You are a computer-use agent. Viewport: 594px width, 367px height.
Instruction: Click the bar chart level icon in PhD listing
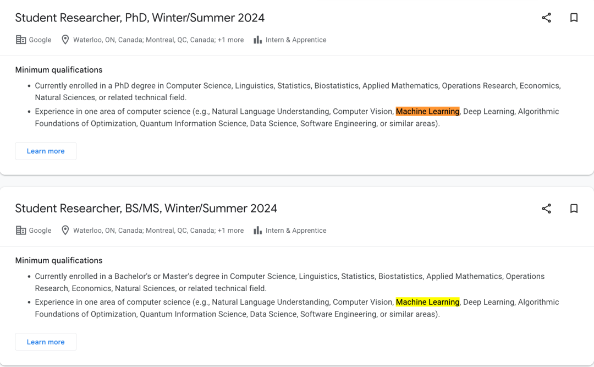click(x=257, y=40)
